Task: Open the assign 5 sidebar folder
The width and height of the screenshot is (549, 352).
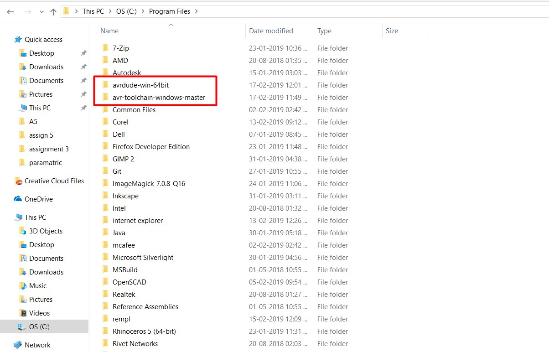Action: [x=41, y=135]
